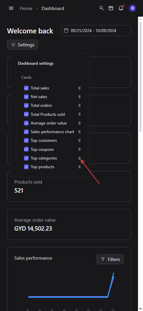The height and width of the screenshot is (311, 143).
Task: Click the drag handle beside Sales performance chart
Action: [x=79, y=132]
